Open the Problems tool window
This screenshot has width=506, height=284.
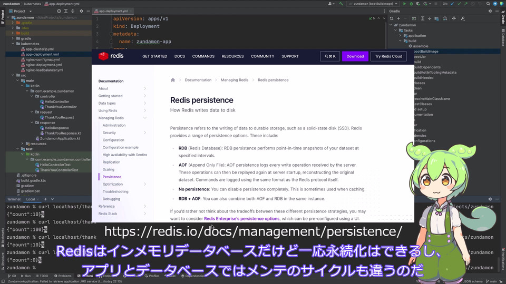point(63,276)
